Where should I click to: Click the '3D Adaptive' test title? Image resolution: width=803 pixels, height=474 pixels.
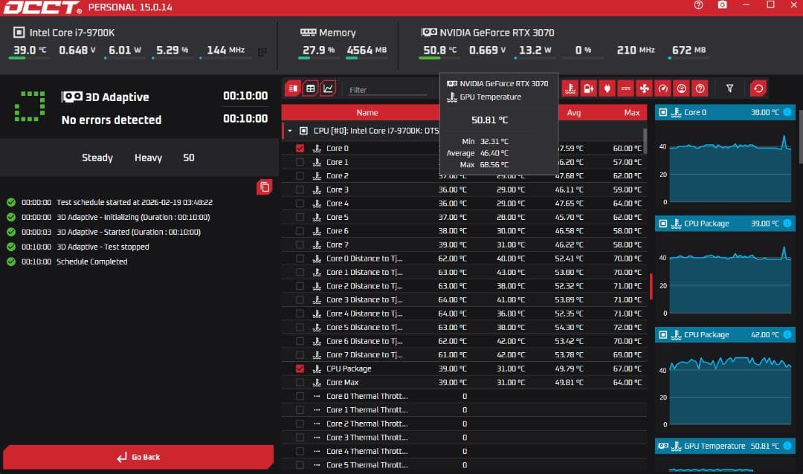(x=117, y=97)
